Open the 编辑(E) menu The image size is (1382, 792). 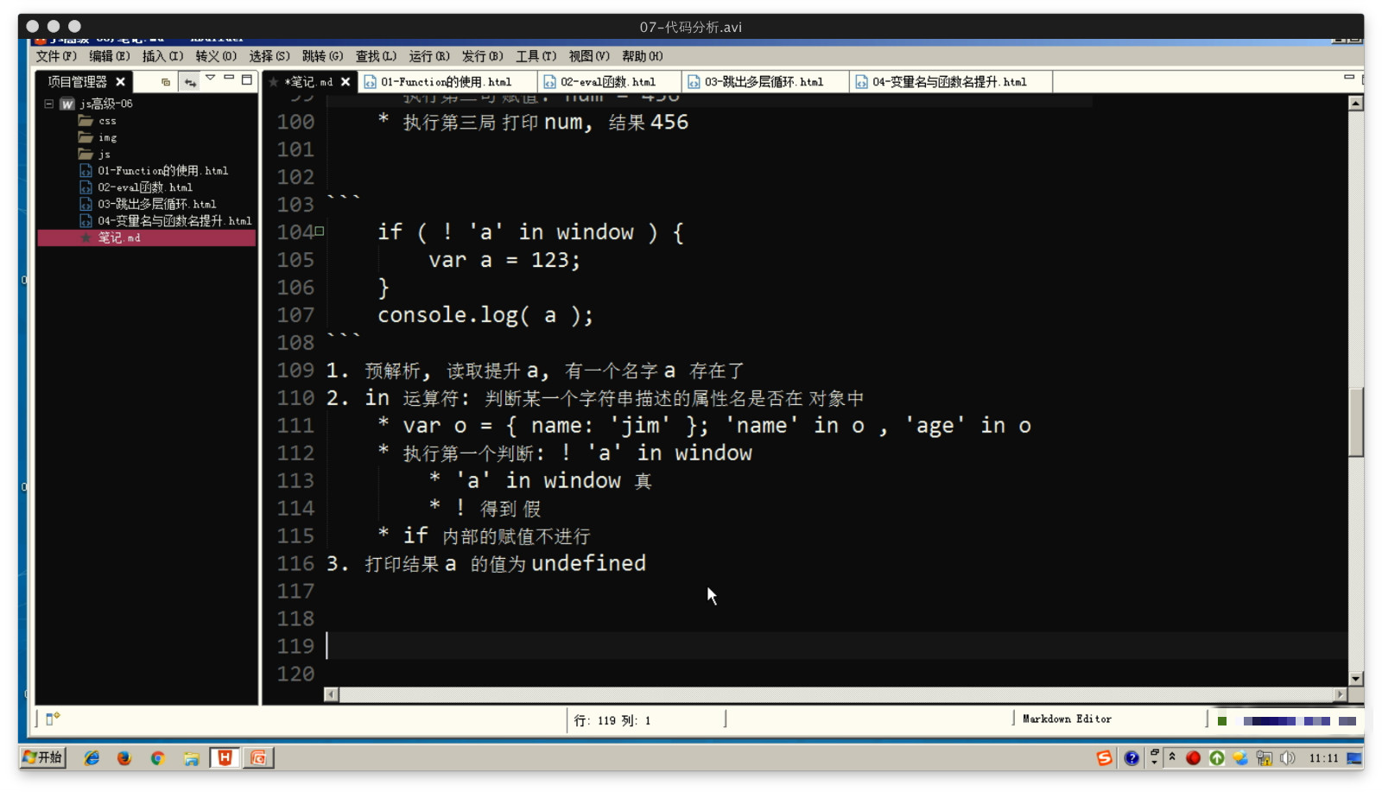click(110, 56)
